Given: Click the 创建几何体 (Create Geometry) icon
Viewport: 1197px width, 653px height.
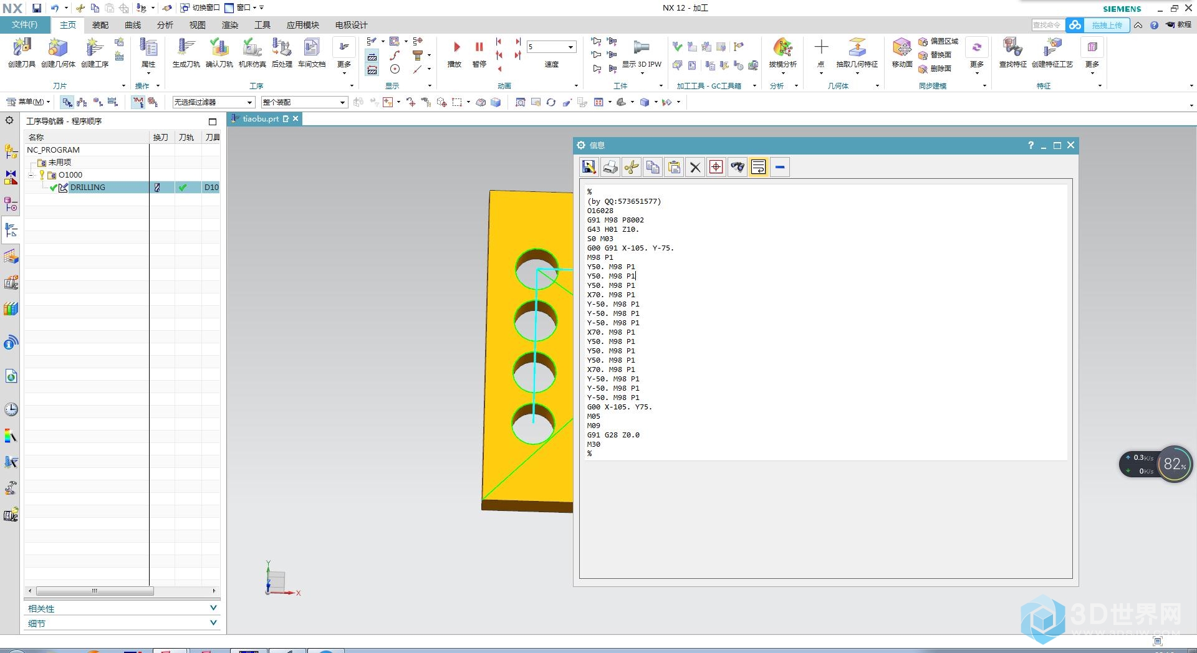Looking at the screenshot, I should tap(58, 49).
